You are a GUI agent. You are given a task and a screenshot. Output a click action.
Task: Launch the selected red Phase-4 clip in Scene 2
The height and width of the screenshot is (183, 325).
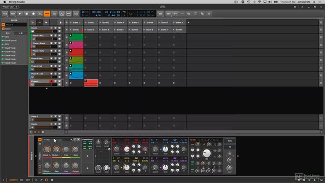pos(85,81)
